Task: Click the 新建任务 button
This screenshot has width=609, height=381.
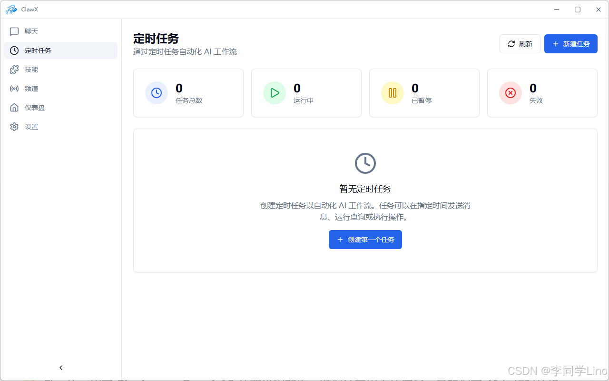Action: click(570, 43)
